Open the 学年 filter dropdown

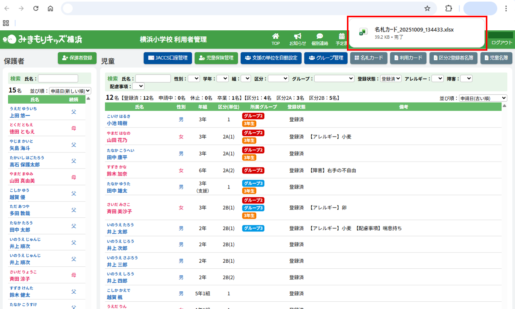[x=222, y=78]
